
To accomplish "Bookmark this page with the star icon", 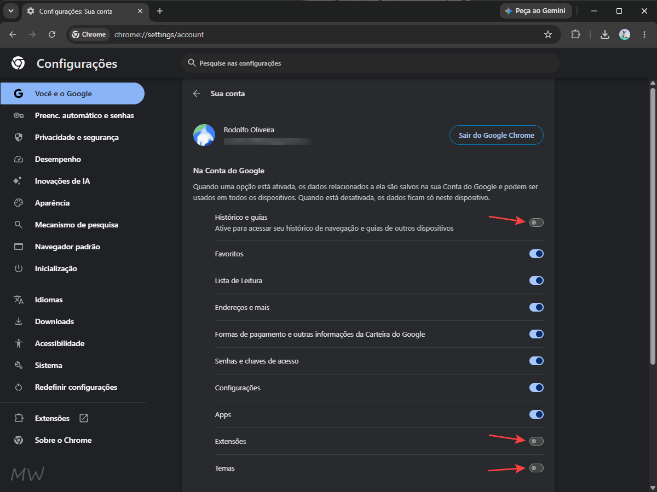I will (548, 34).
